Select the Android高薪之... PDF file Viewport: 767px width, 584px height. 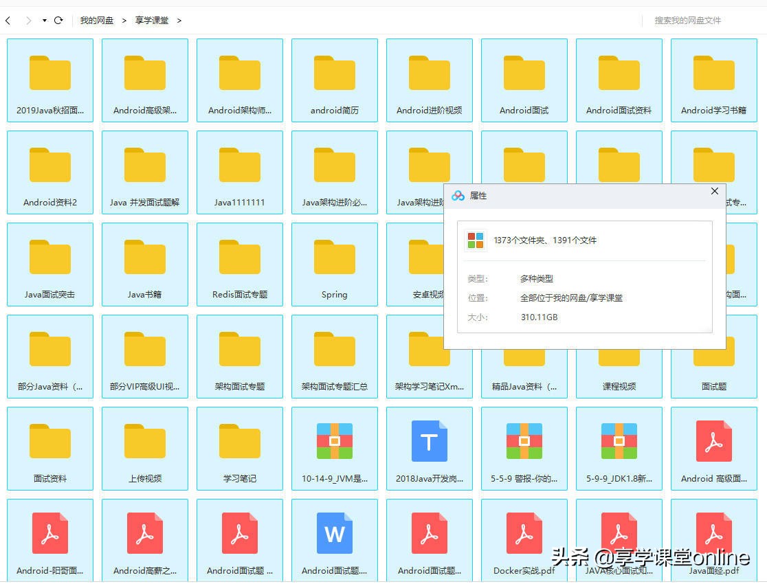145,541
